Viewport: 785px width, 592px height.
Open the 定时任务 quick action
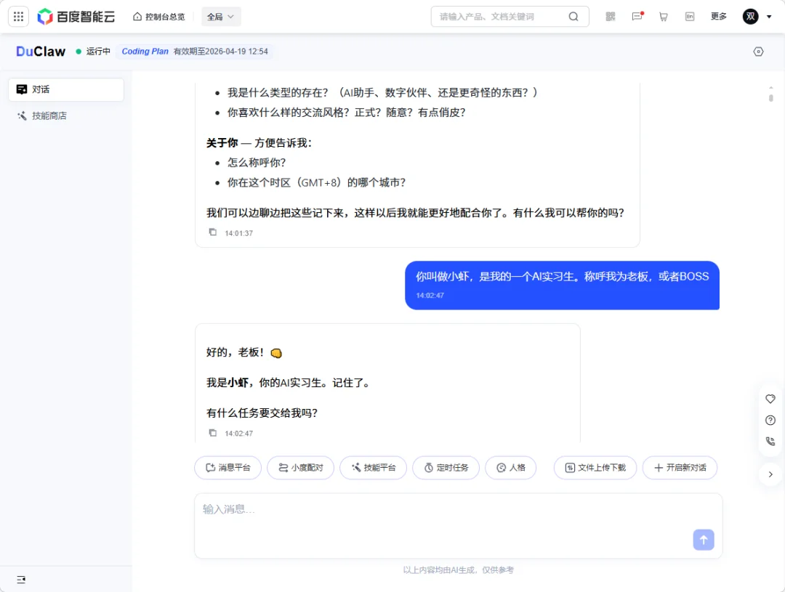click(x=446, y=468)
